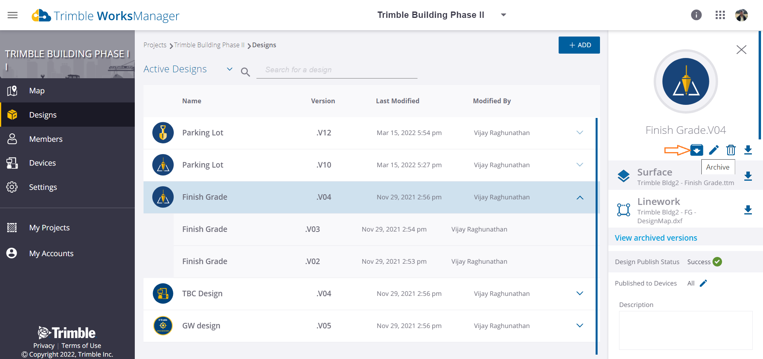Open the search field magnifier
This screenshot has width=763, height=359.
245,71
